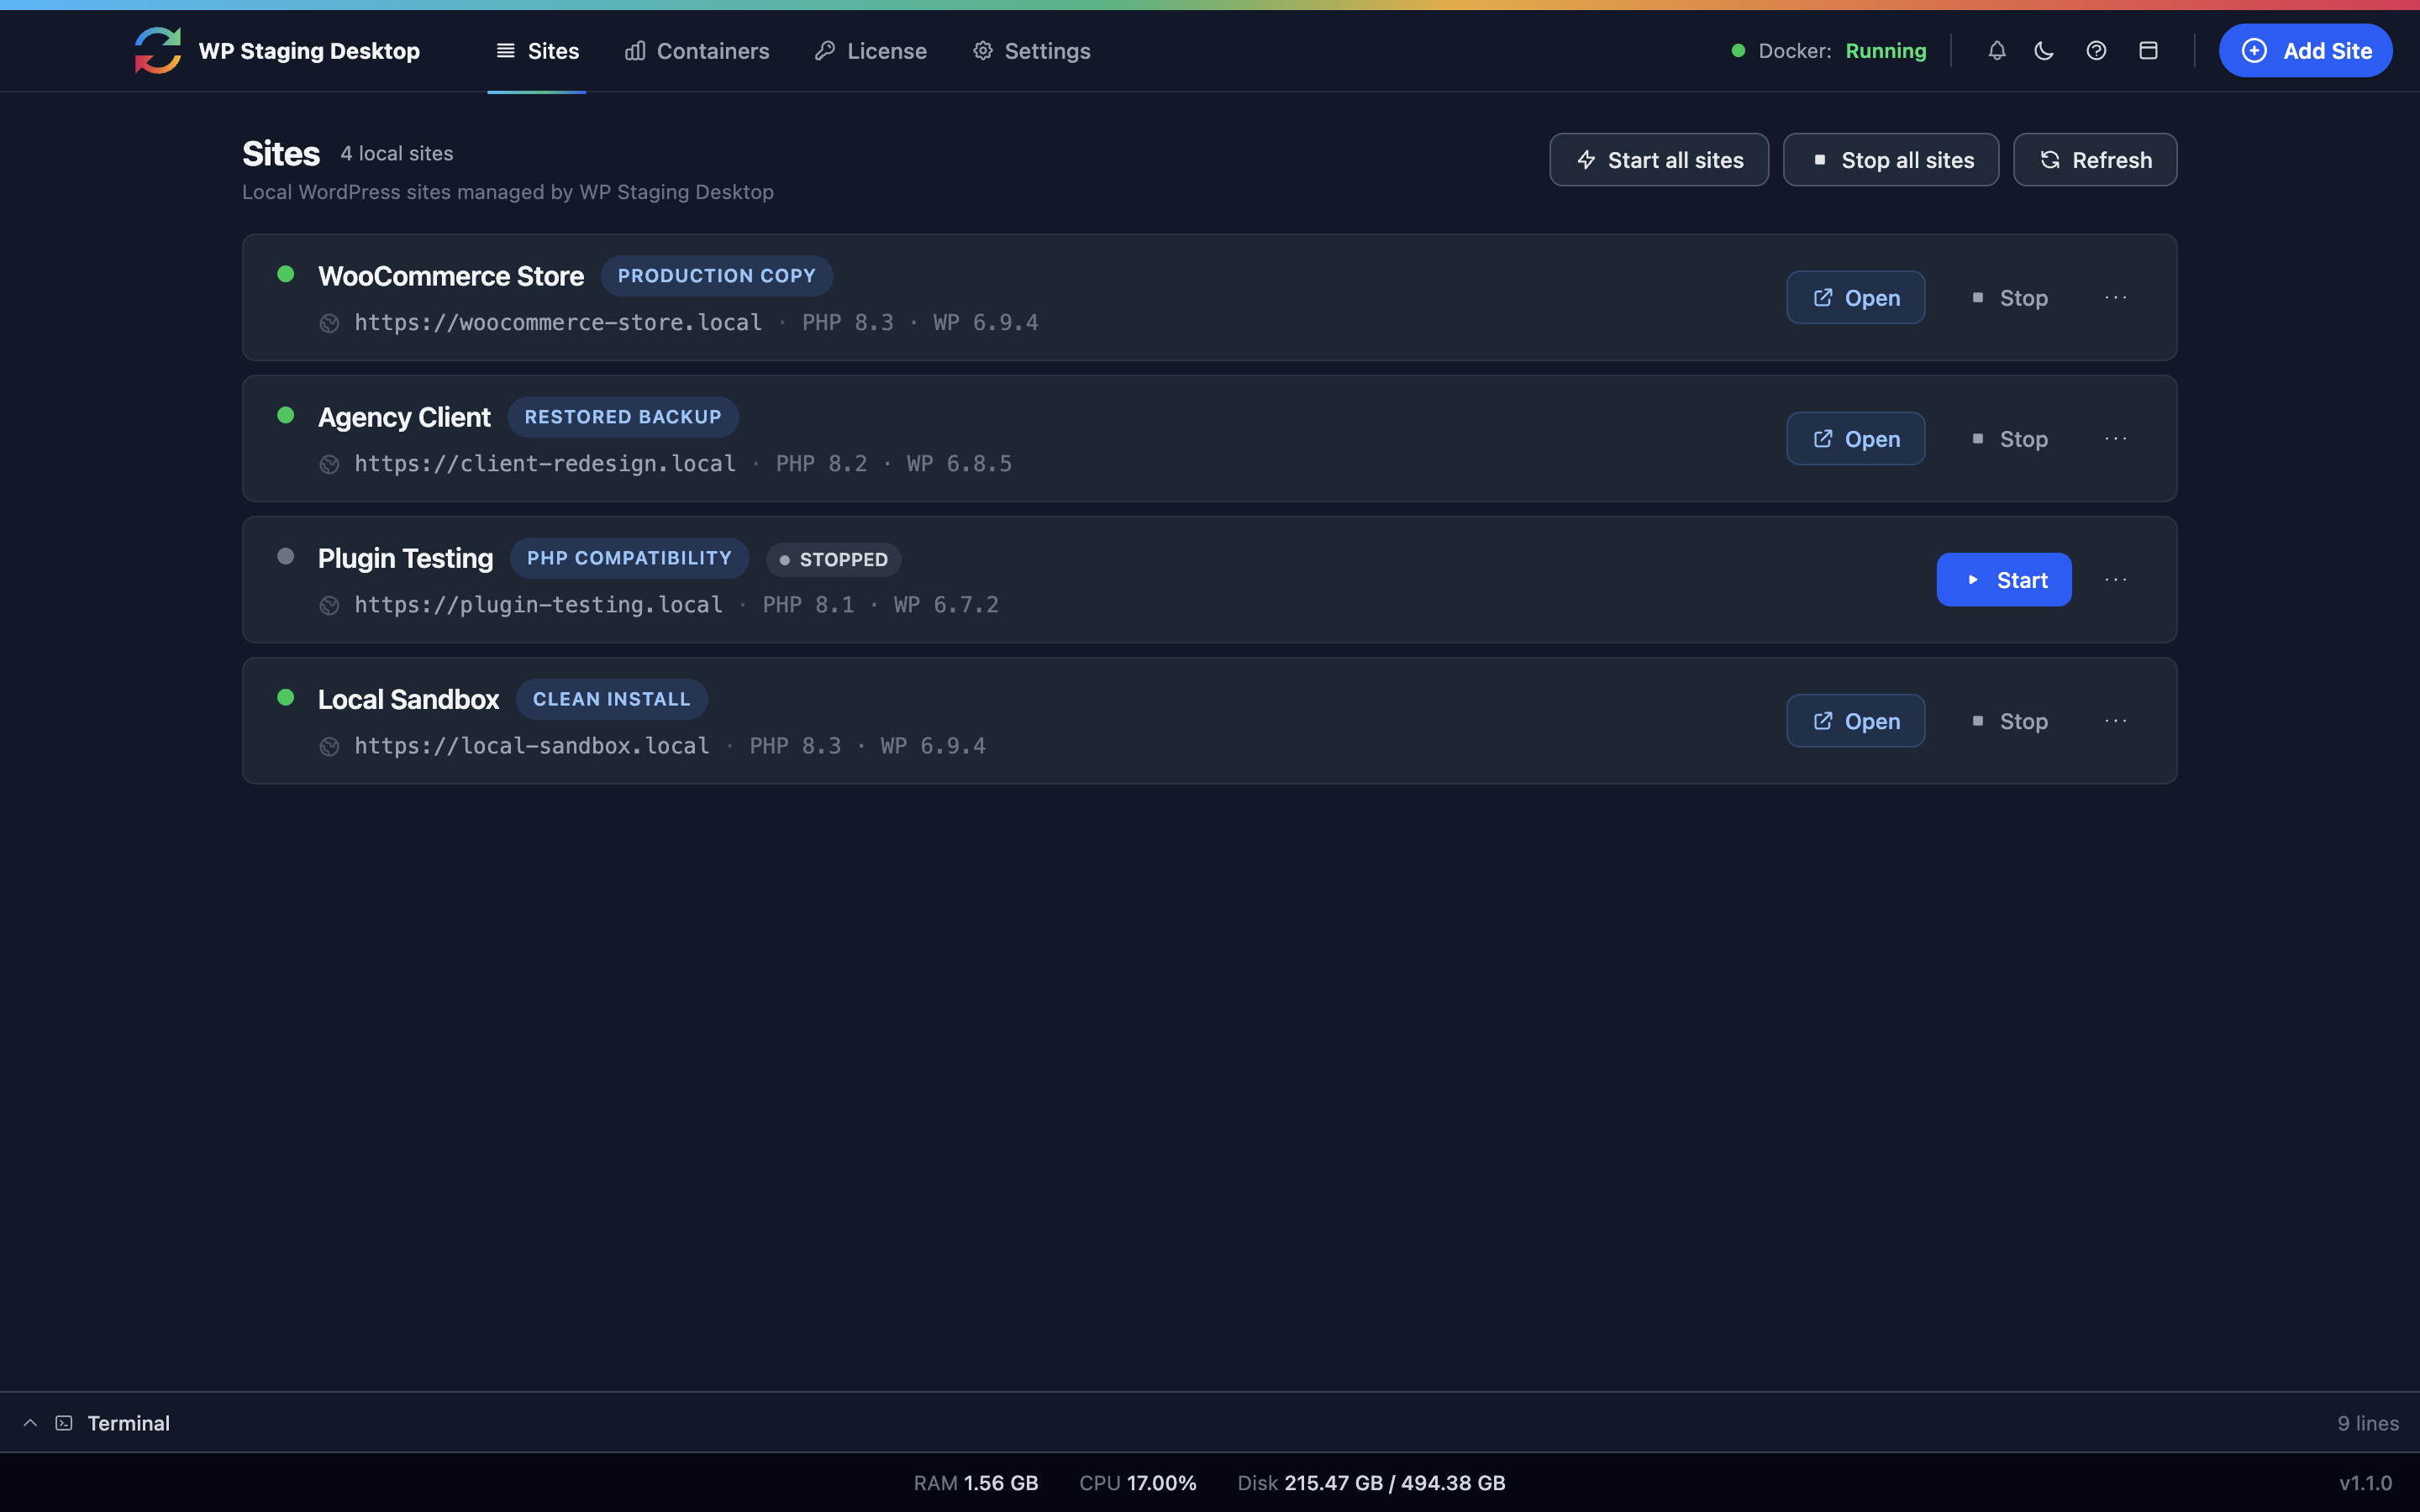Viewport: 2420px width, 1512px height.
Task: Click the globe icon beside plugin-testing.local
Action: (329, 605)
